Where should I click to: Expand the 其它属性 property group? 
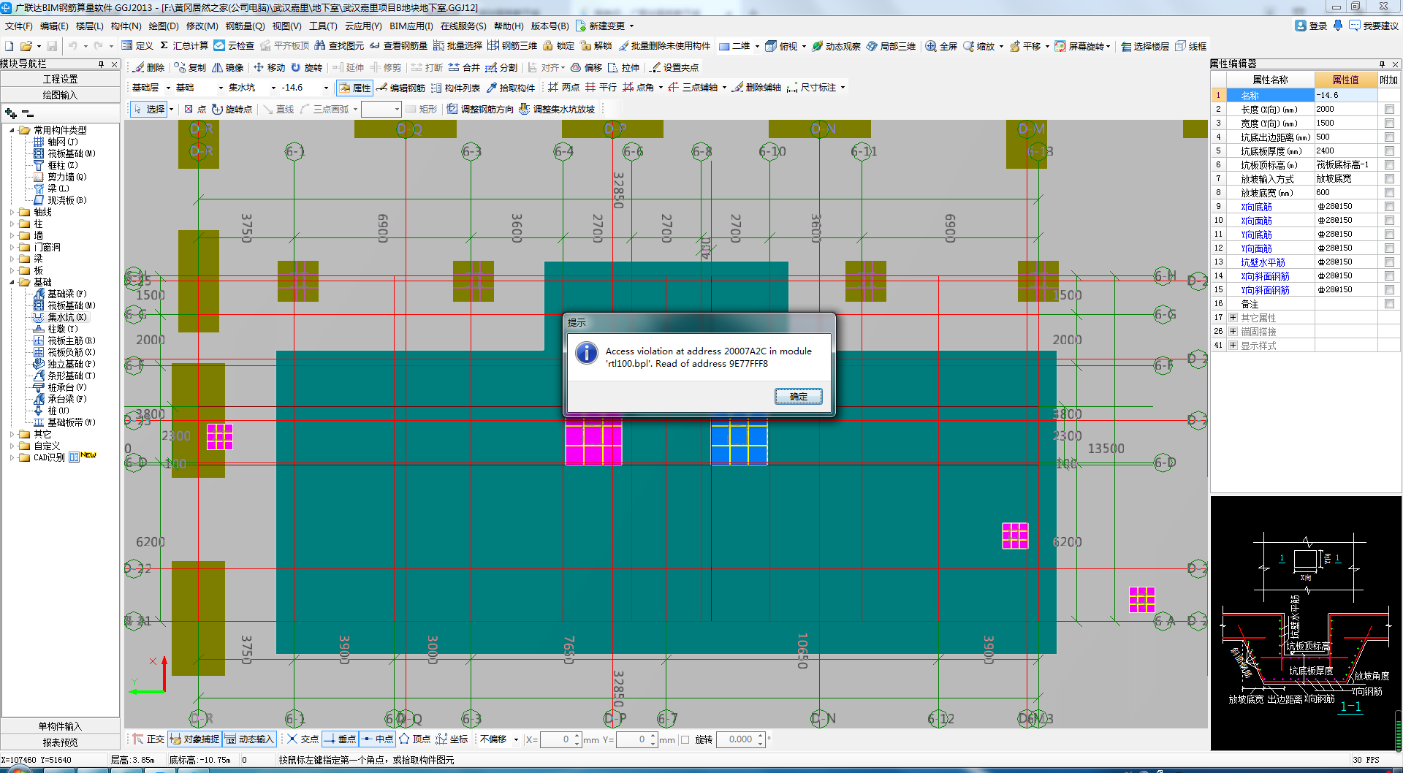click(x=1233, y=318)
